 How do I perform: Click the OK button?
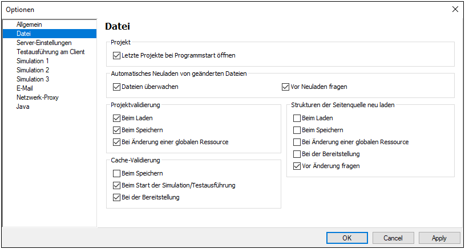point(347,238)
